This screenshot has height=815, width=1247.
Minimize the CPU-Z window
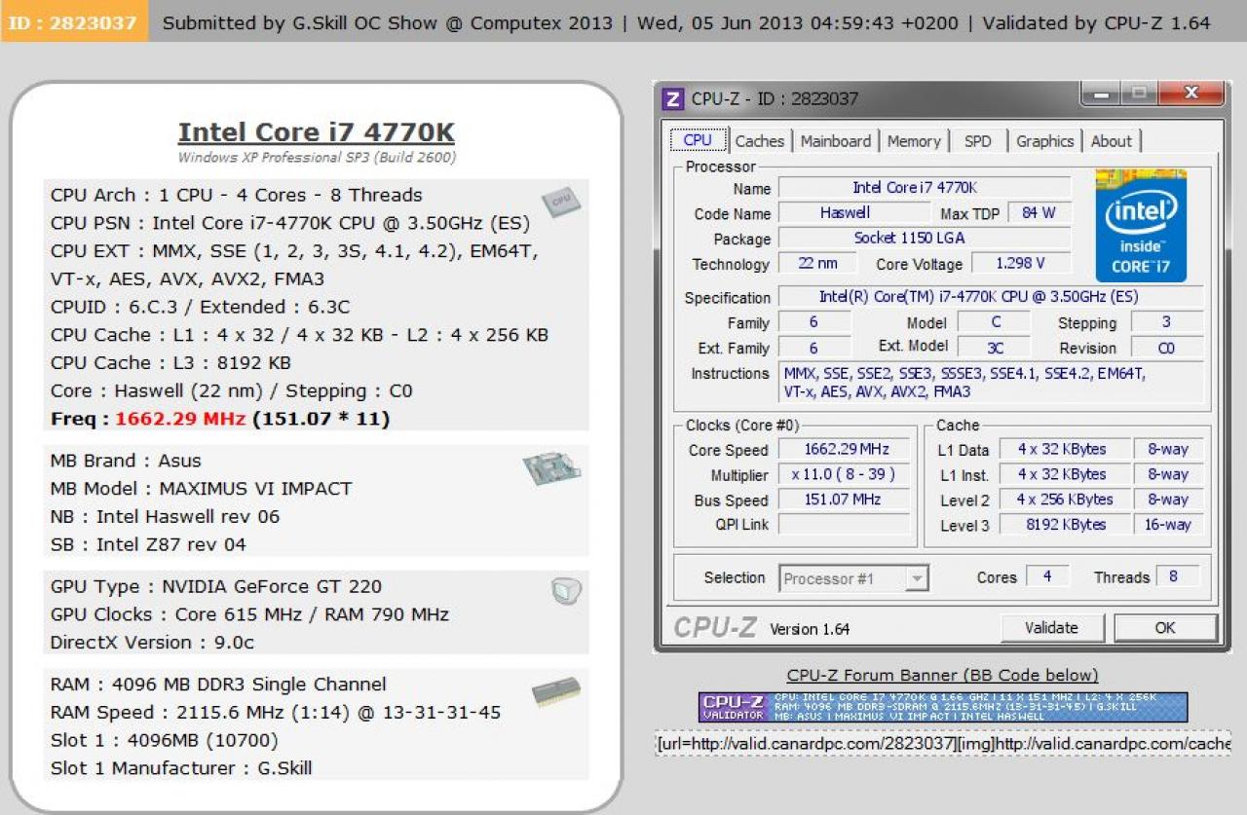(1101, 94)
